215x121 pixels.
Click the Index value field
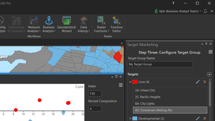95,93
